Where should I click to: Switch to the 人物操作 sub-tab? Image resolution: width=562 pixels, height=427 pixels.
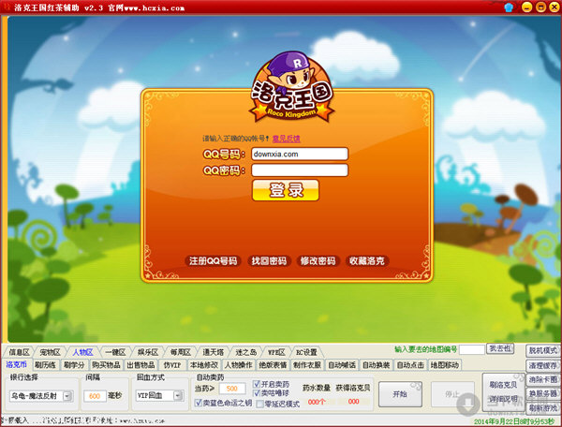pyautogui.click(x=239, y=364)
